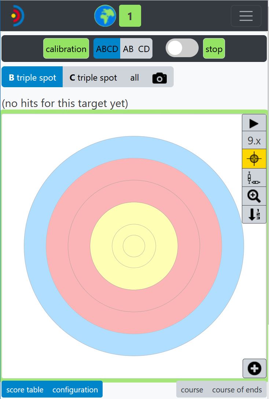Select the CD shooter group option
The width and height of the screenshot is (269, 399).
144,49
